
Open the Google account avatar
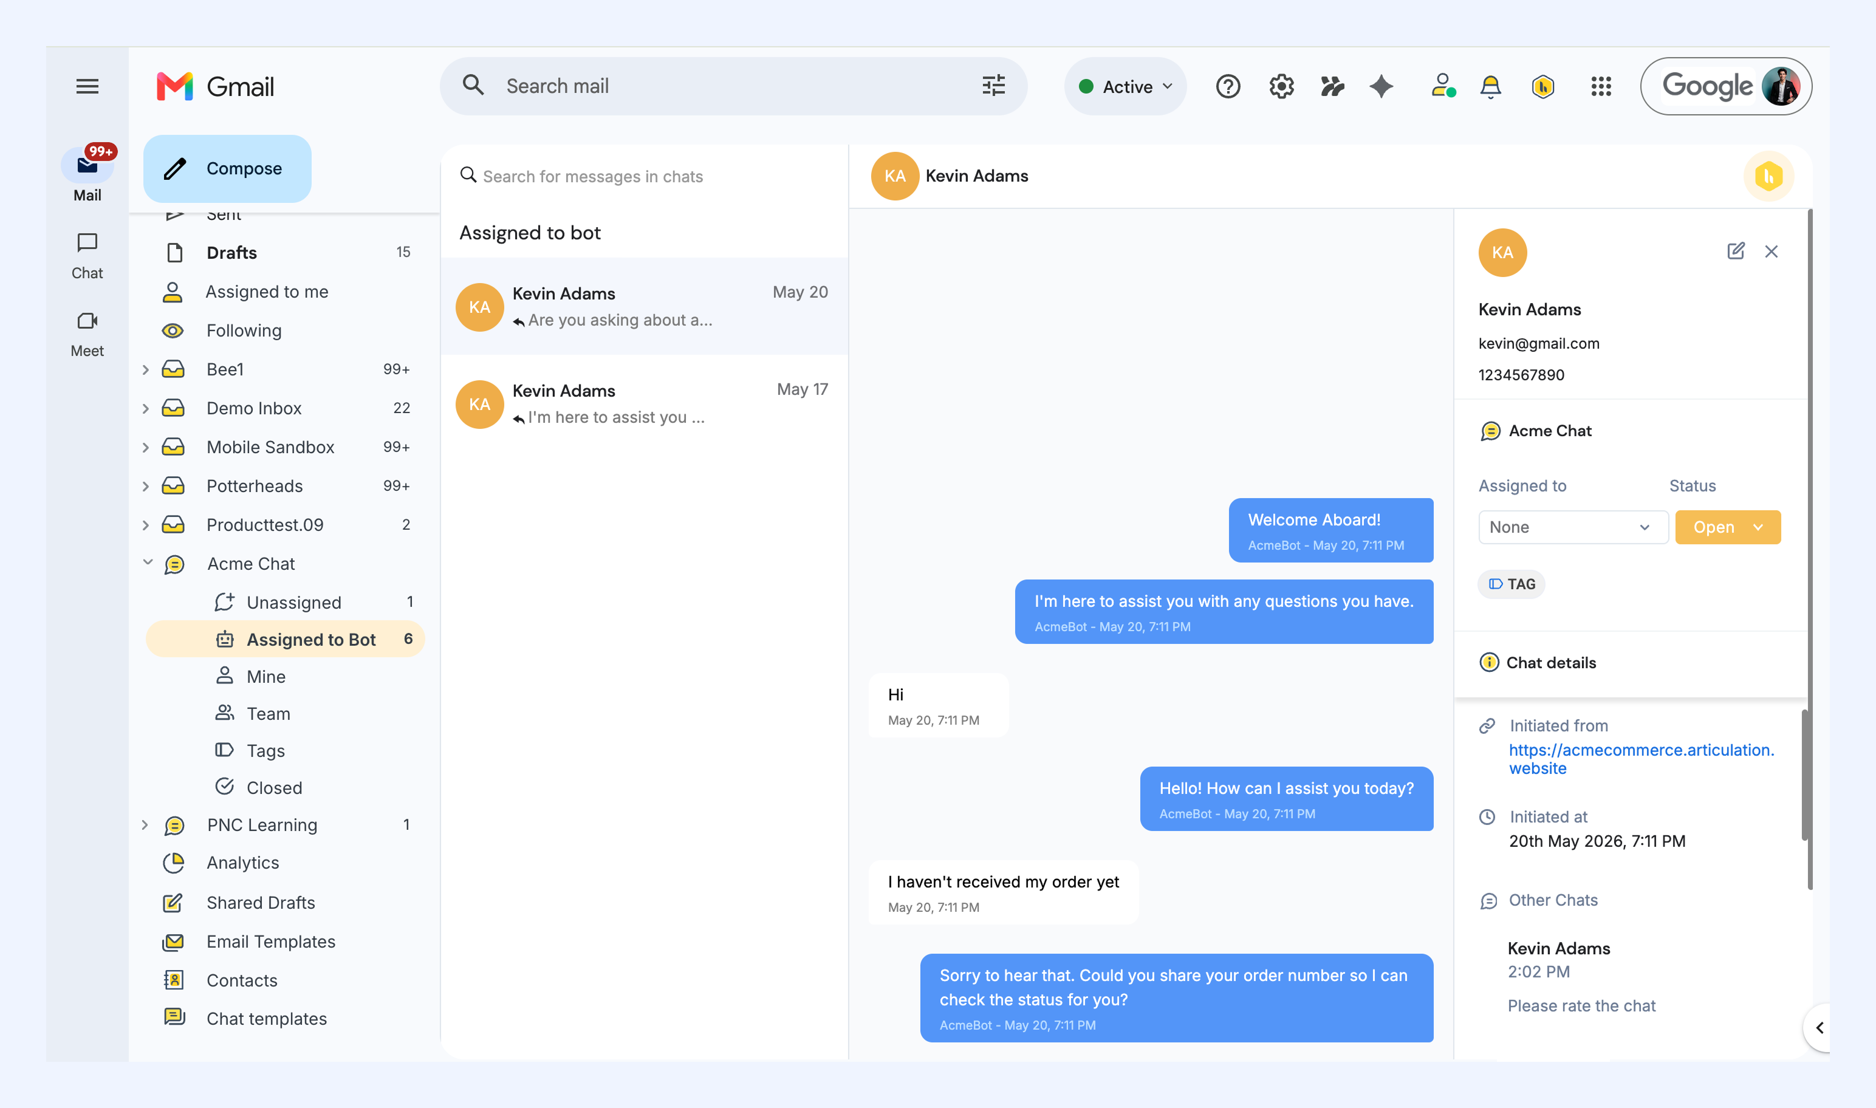(x=1781, y=87)
